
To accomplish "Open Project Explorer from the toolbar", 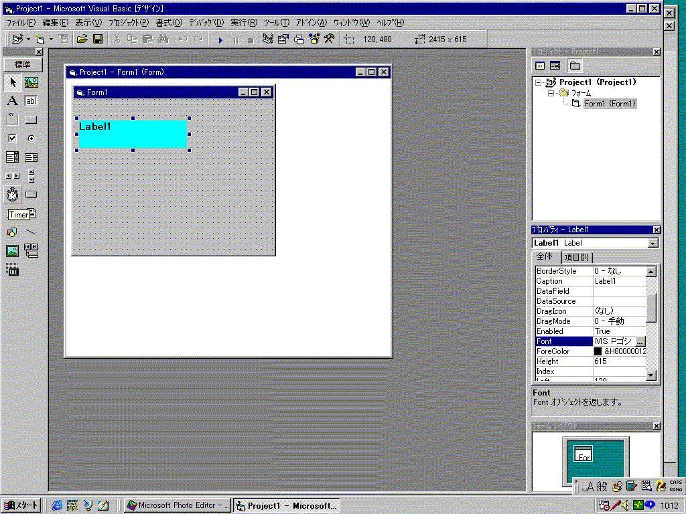I will tap(268, 39).
